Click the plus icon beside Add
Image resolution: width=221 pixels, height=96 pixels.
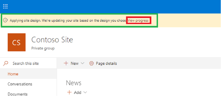[69, 92]
